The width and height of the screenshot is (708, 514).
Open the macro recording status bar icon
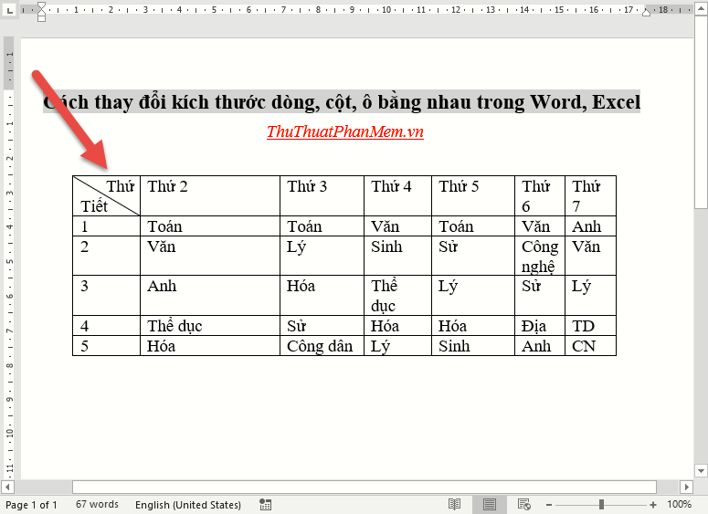266,505
